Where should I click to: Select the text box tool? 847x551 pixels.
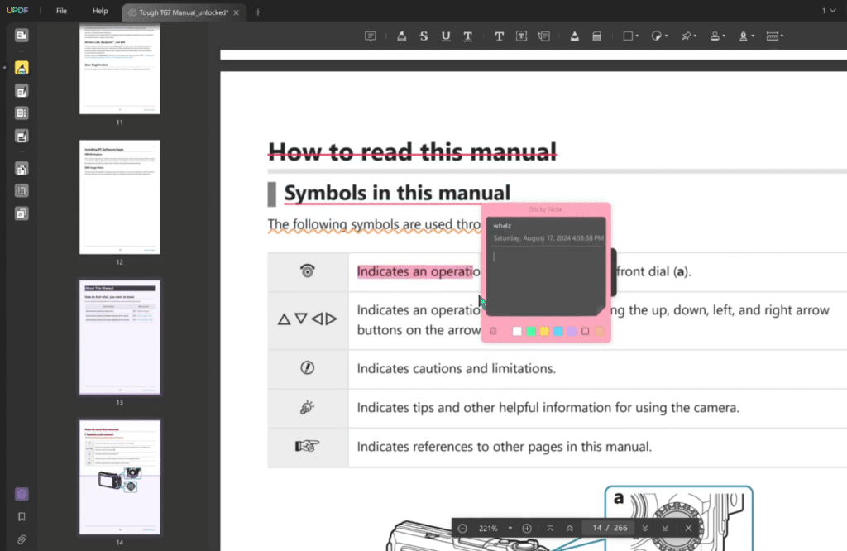[521, 36]
